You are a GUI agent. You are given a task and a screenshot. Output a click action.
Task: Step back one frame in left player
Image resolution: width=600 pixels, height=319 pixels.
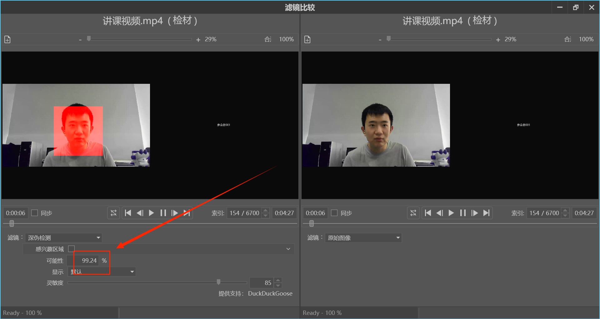click(x=140, y=213)
